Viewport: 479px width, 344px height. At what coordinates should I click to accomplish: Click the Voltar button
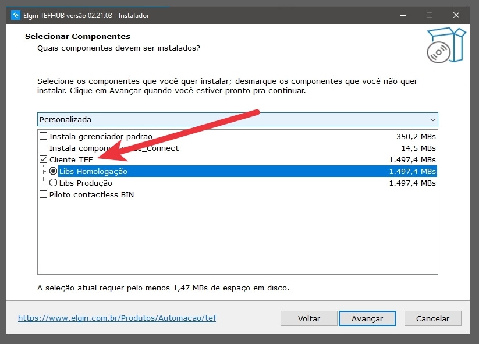pos(309,318)
